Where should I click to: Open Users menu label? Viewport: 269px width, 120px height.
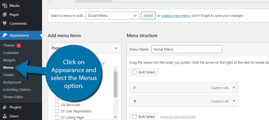14,116
